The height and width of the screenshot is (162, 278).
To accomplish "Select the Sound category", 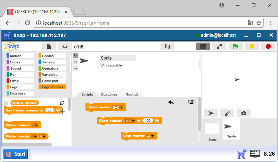I will [x=20, y=69].
